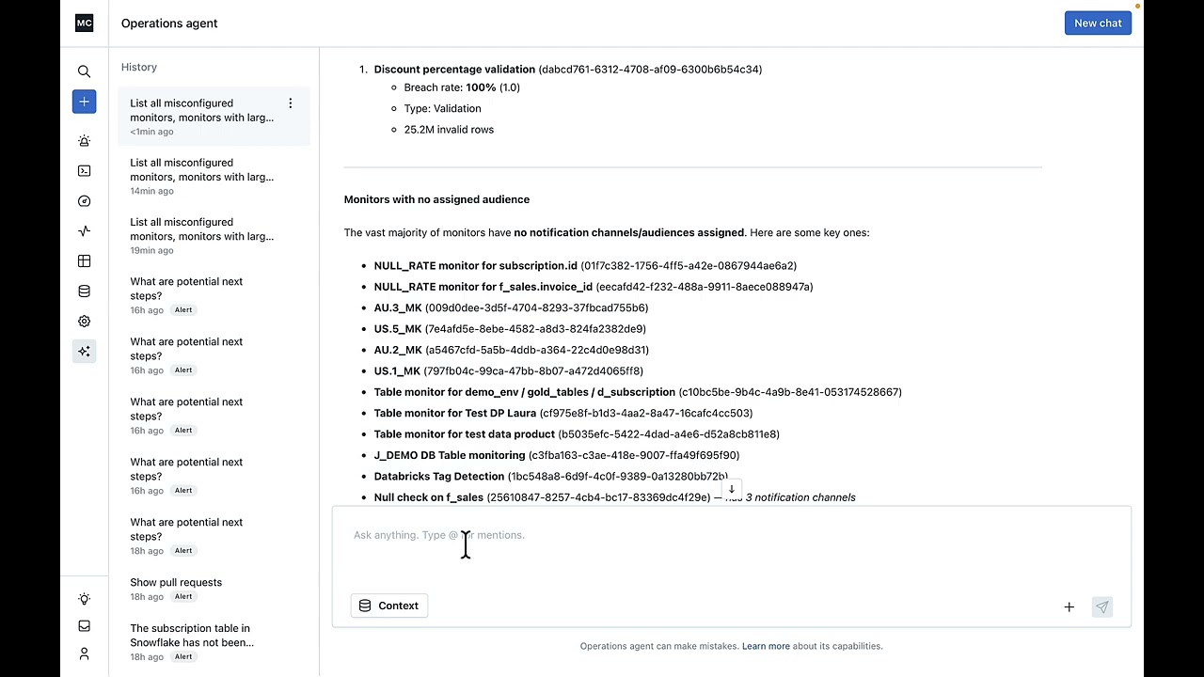Image resolution: width=1204 pixels, height=677 pixels.
Task: Click the pulse activity icon in sidebar
Action: pyautogui.click(x=84, y=231)
